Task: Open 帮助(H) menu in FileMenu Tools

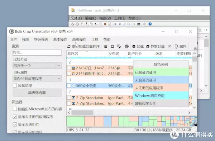Action: (x=134, y=18)
